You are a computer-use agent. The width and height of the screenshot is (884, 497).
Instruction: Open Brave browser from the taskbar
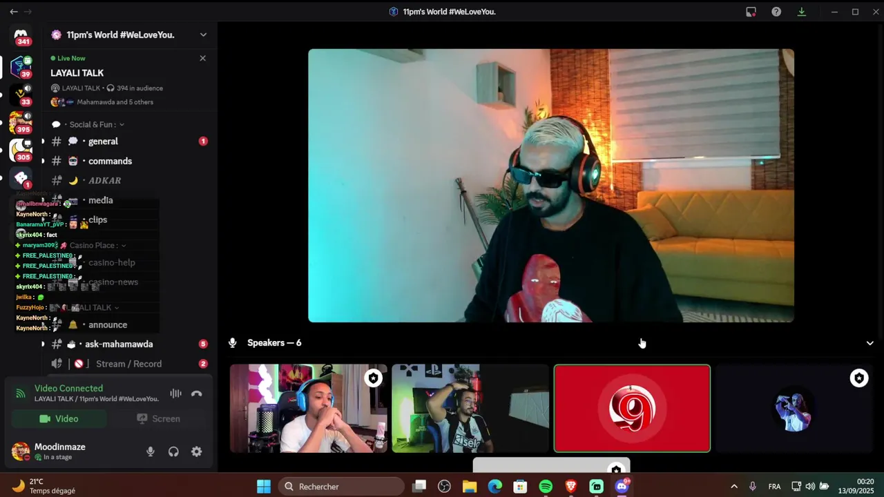[x=571, y=487]
